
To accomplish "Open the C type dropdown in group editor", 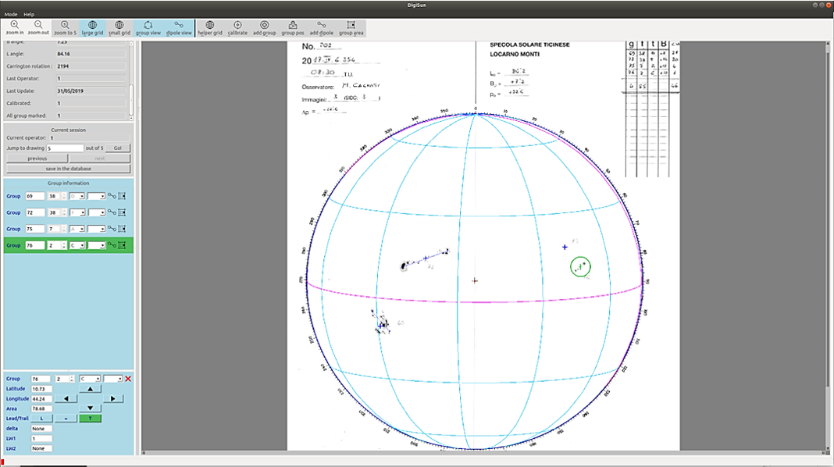I will [91, 379].
